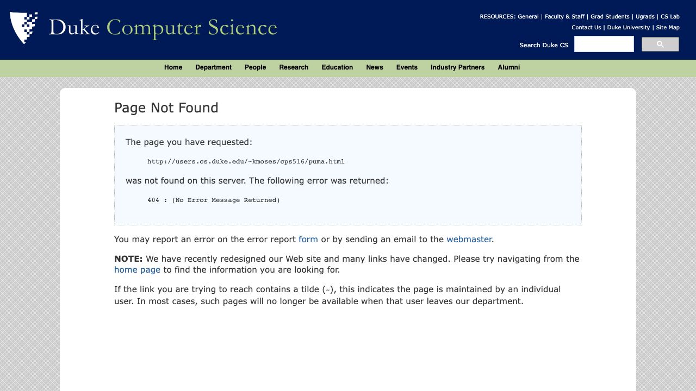The height and width of the screenshot is (391, 696).
Task: Open the Home menu item
Action: coord(173,67)
